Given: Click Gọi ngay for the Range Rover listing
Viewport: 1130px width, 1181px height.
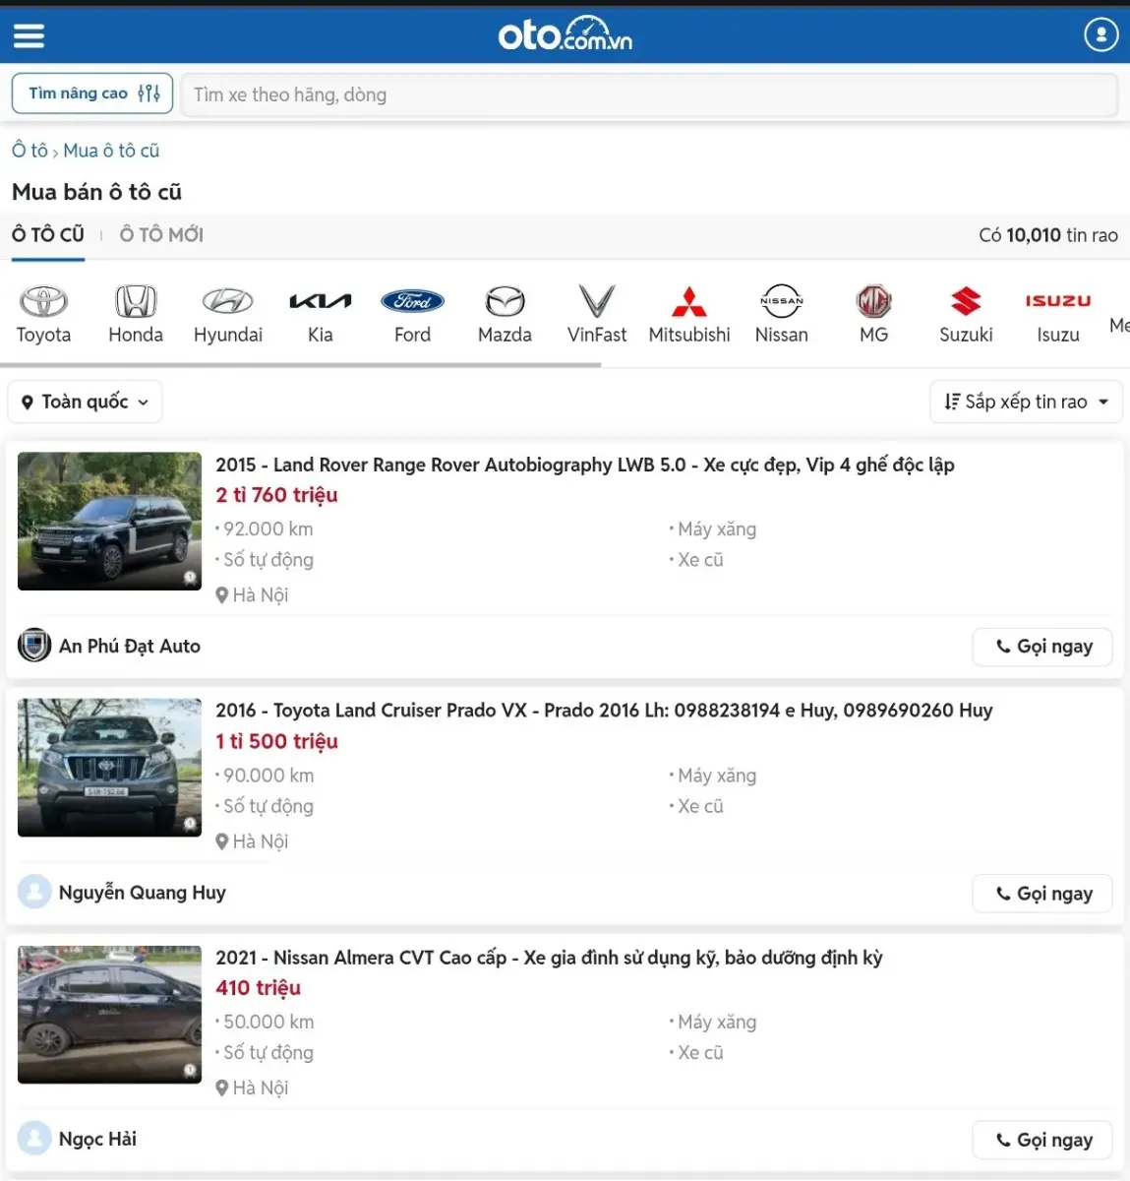Looking at the screenshot, I should pos(1041,647).
